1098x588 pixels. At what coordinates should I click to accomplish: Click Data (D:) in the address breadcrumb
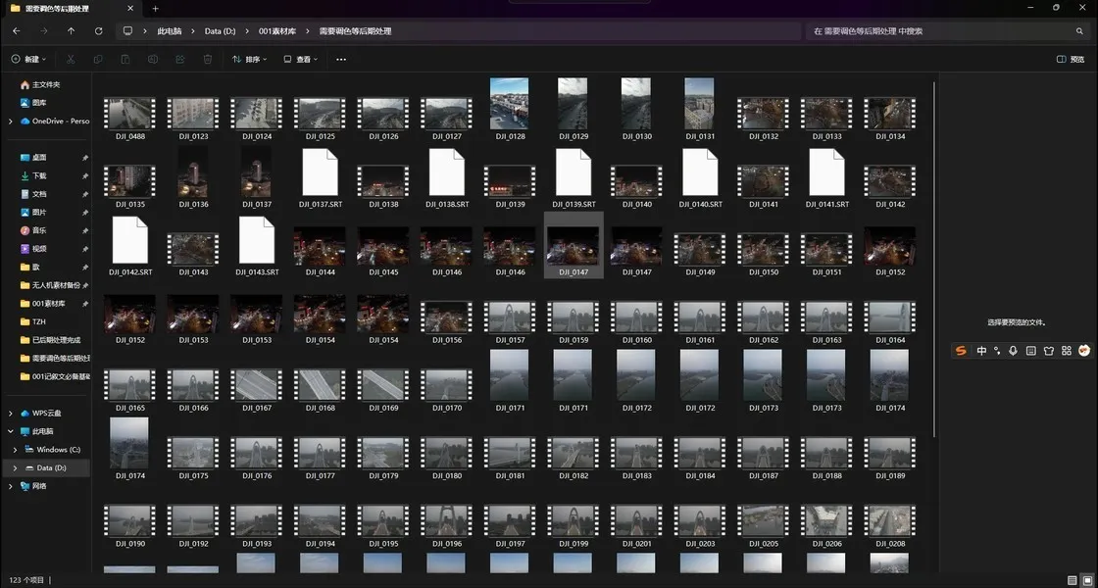tap(220, 31)
